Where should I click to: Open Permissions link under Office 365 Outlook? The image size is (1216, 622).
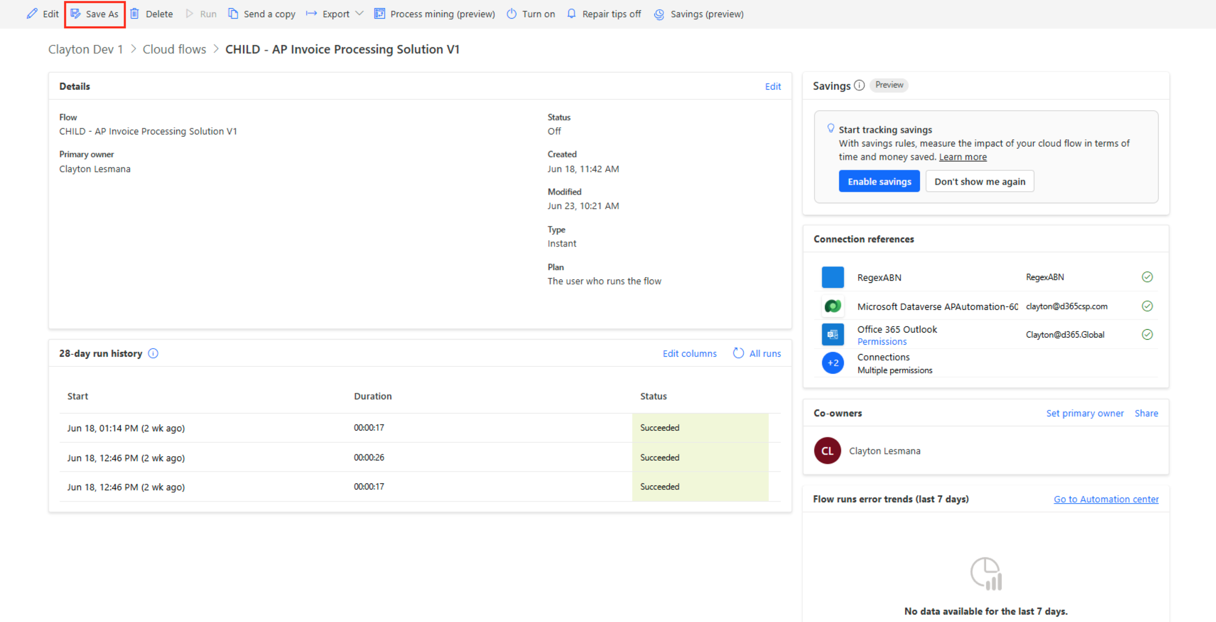coord(882,341)
